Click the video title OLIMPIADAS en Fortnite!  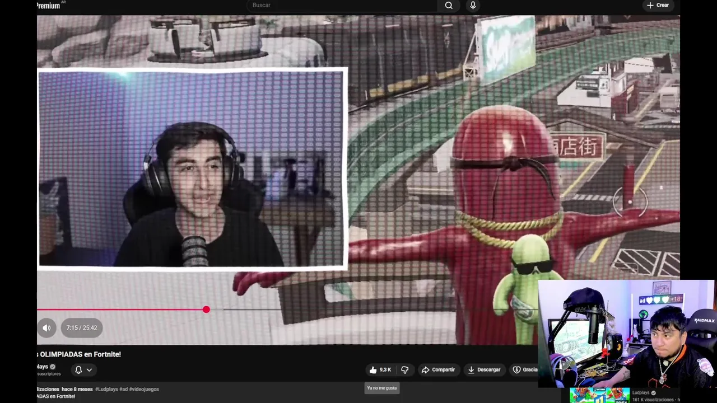pyautogui.click(x=80, y=354)
